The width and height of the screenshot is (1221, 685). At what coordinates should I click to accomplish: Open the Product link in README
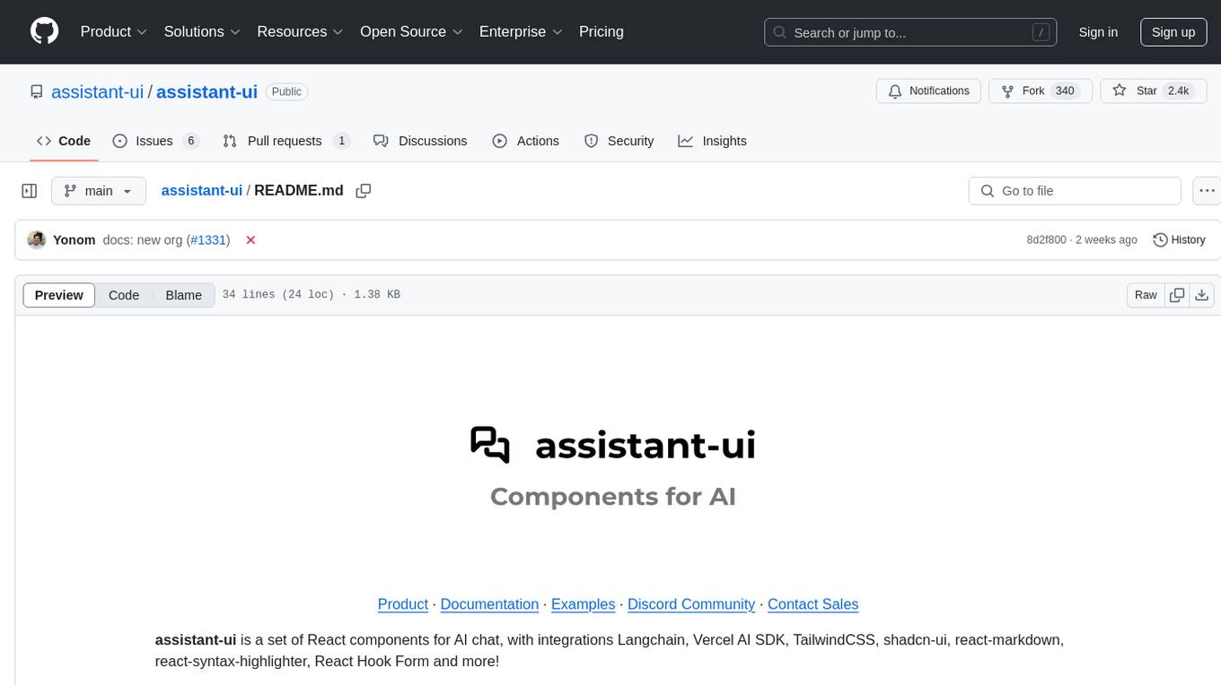pos(403,604)
